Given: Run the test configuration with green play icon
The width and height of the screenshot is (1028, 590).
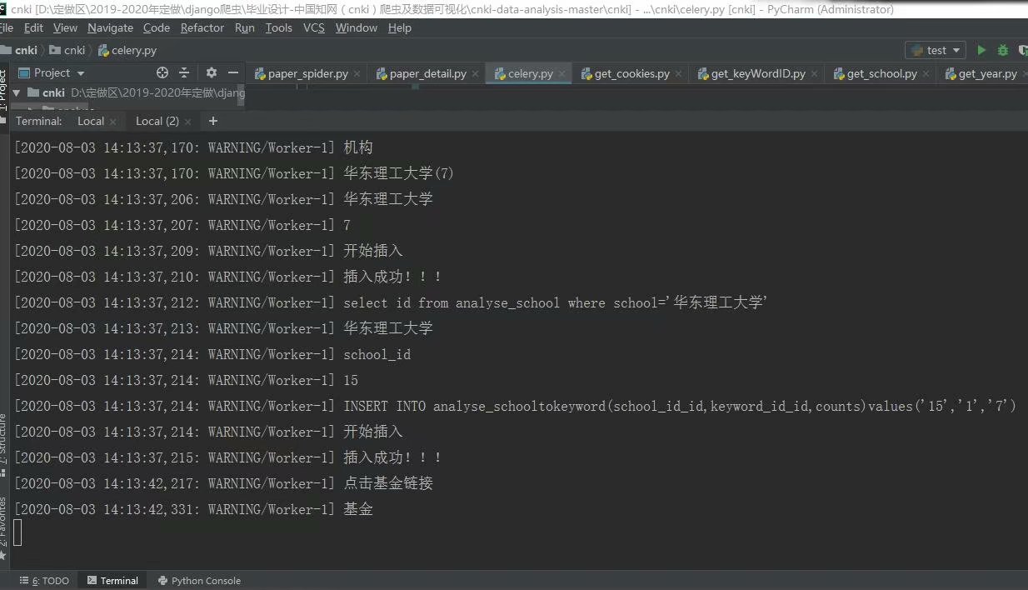Looking at the screenshot, I should [981, 50].
